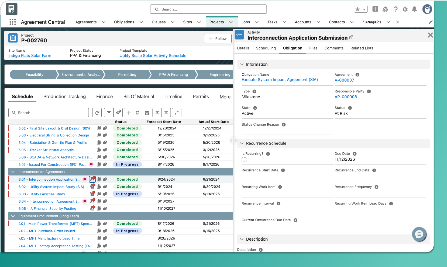Collapse the Recurrence Schedule section
Viewport: 447px width, 267px height.
(x=242, y=143)
